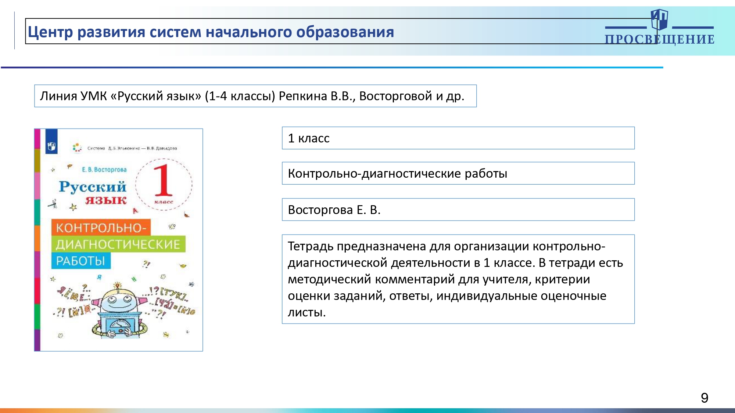Select the 'Контрольно-диагностические работы' text box
This screenshot has height=413, width=735.
(x=458, y=173)
